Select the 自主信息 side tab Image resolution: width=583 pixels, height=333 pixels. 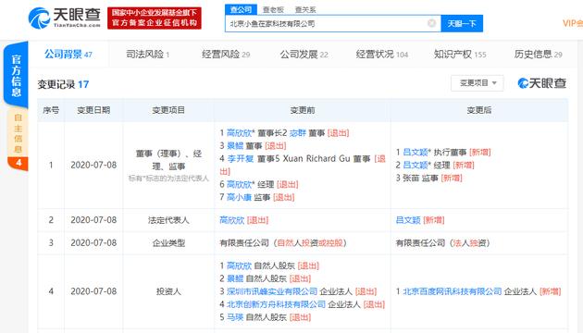point(18,140)
